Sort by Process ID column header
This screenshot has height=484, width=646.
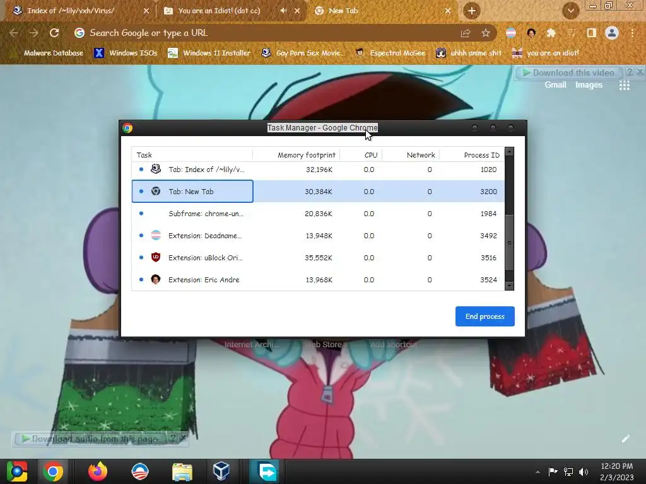pyautogui.click(x=472, y=155)
